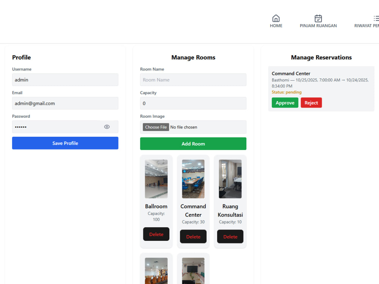This screenshot has width=379, height=284.
Task: Click the Ruang Konsultasi room thumbnail
Action: coord(230,179)
